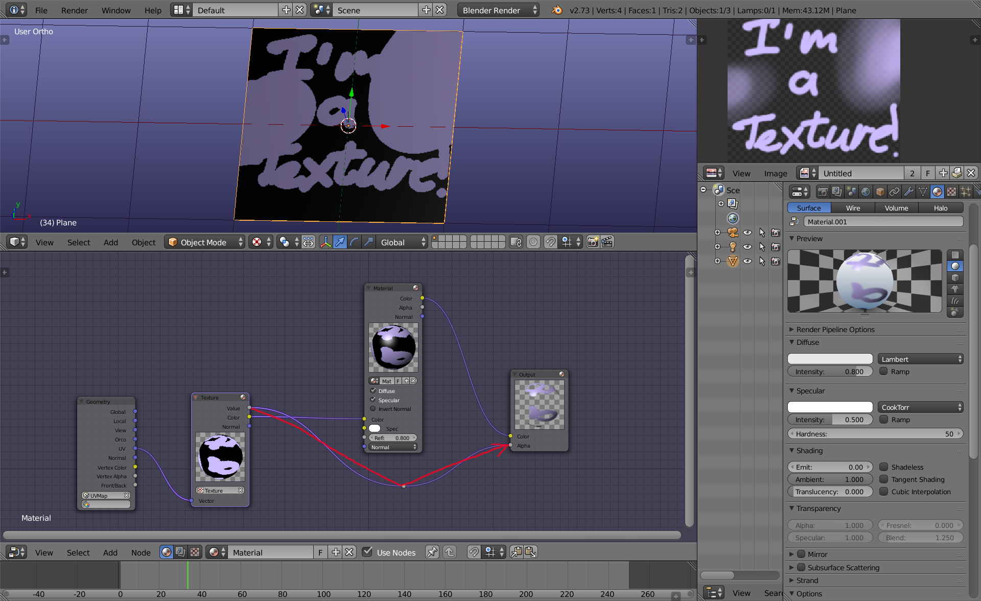Screen dimensions: 981x601
Task: Open the Object Mode dropdown
Action: 204,242
